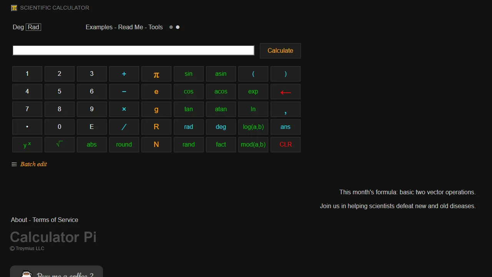Image resolution: width=492 pixels, height=277 pixels.
Task: Insert Euler's number e
Action: pos(156,92)
